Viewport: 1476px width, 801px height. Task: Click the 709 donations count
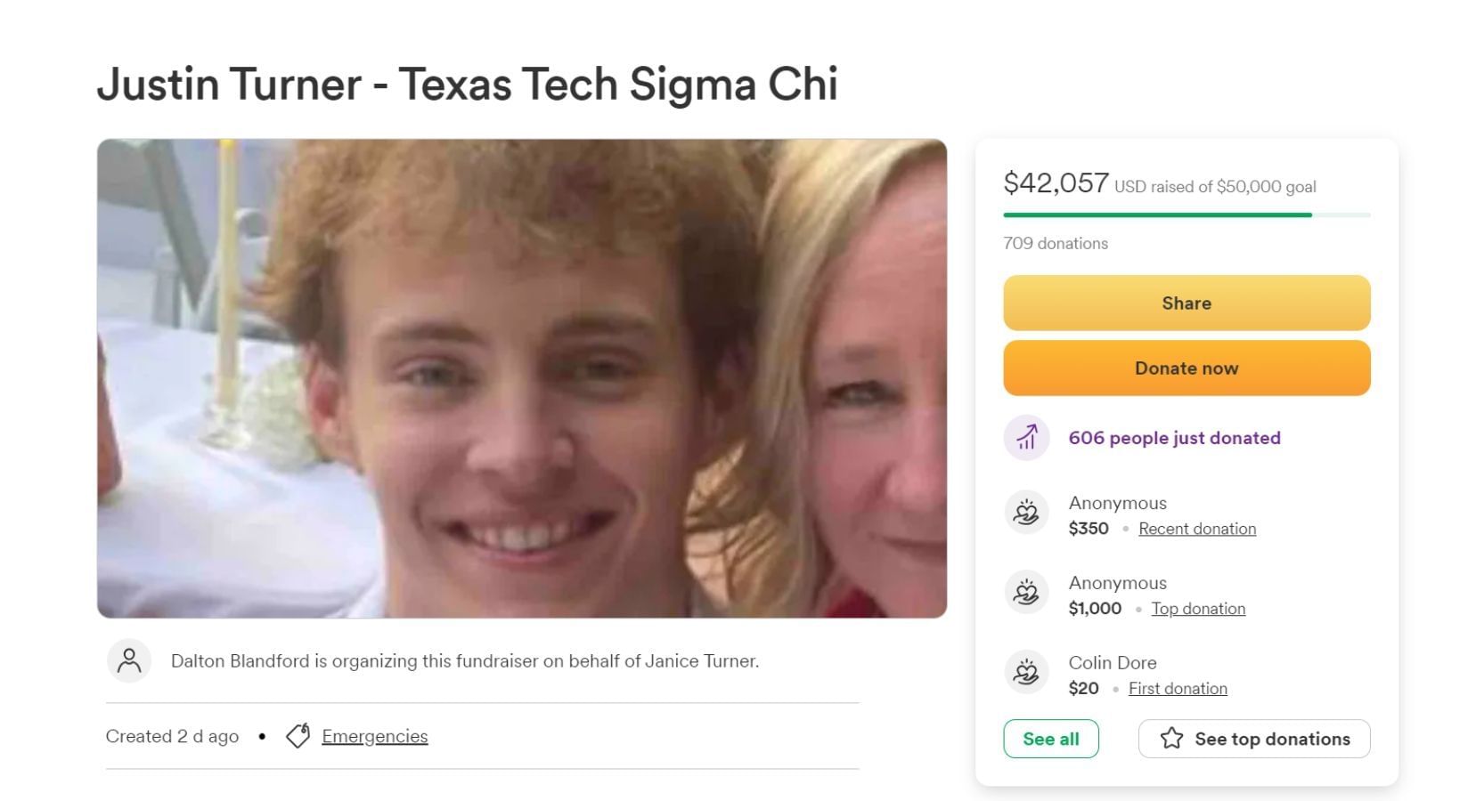1056,244
